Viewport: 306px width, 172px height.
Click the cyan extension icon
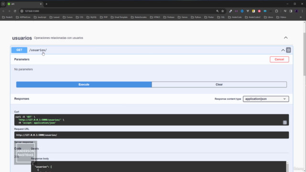click(x=265, y=11)
